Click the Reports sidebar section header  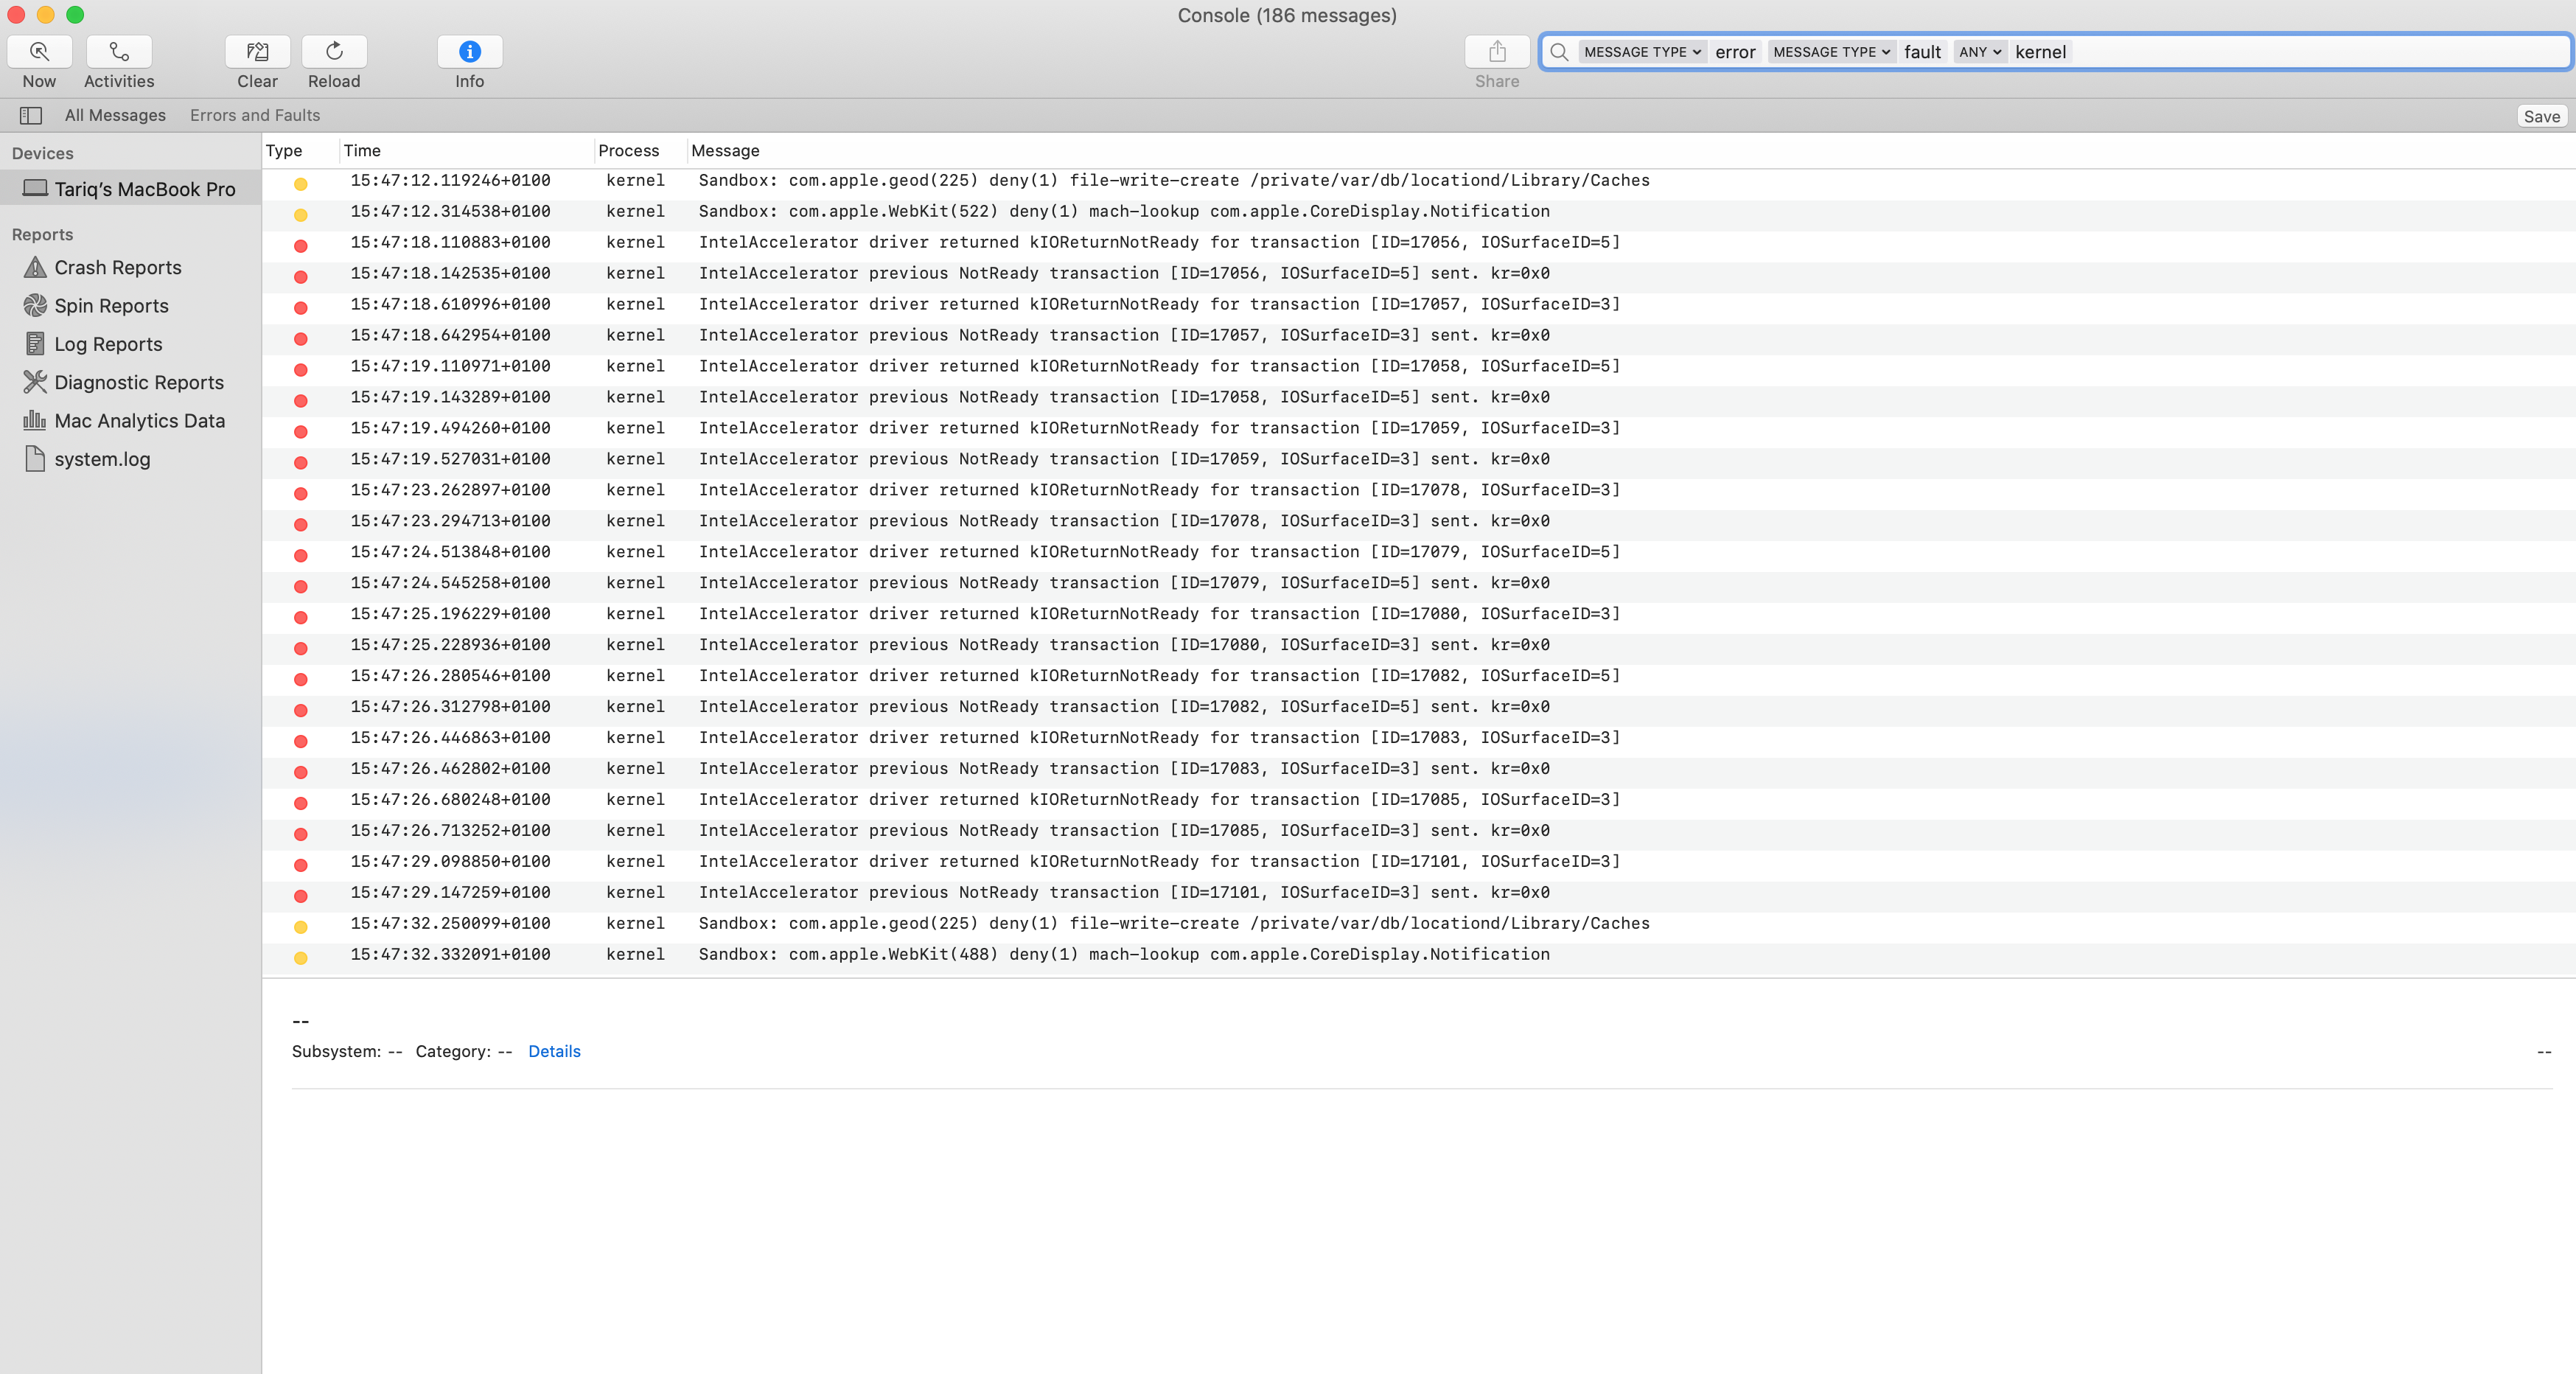(x=42, y=234)
